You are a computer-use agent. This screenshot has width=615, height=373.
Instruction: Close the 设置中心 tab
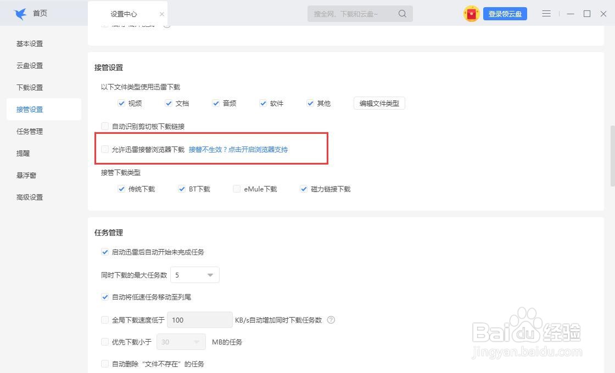tap(161, 14)
